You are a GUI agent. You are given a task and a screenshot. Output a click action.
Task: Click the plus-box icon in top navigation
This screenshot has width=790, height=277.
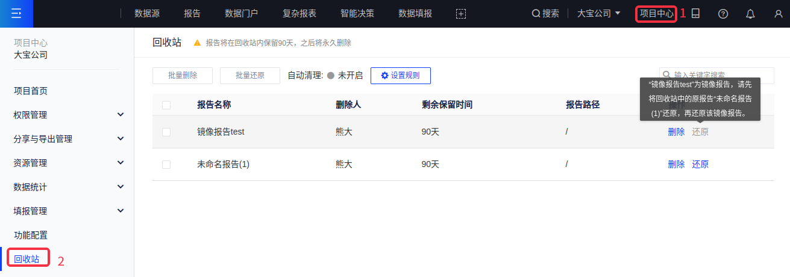point(461,14)
